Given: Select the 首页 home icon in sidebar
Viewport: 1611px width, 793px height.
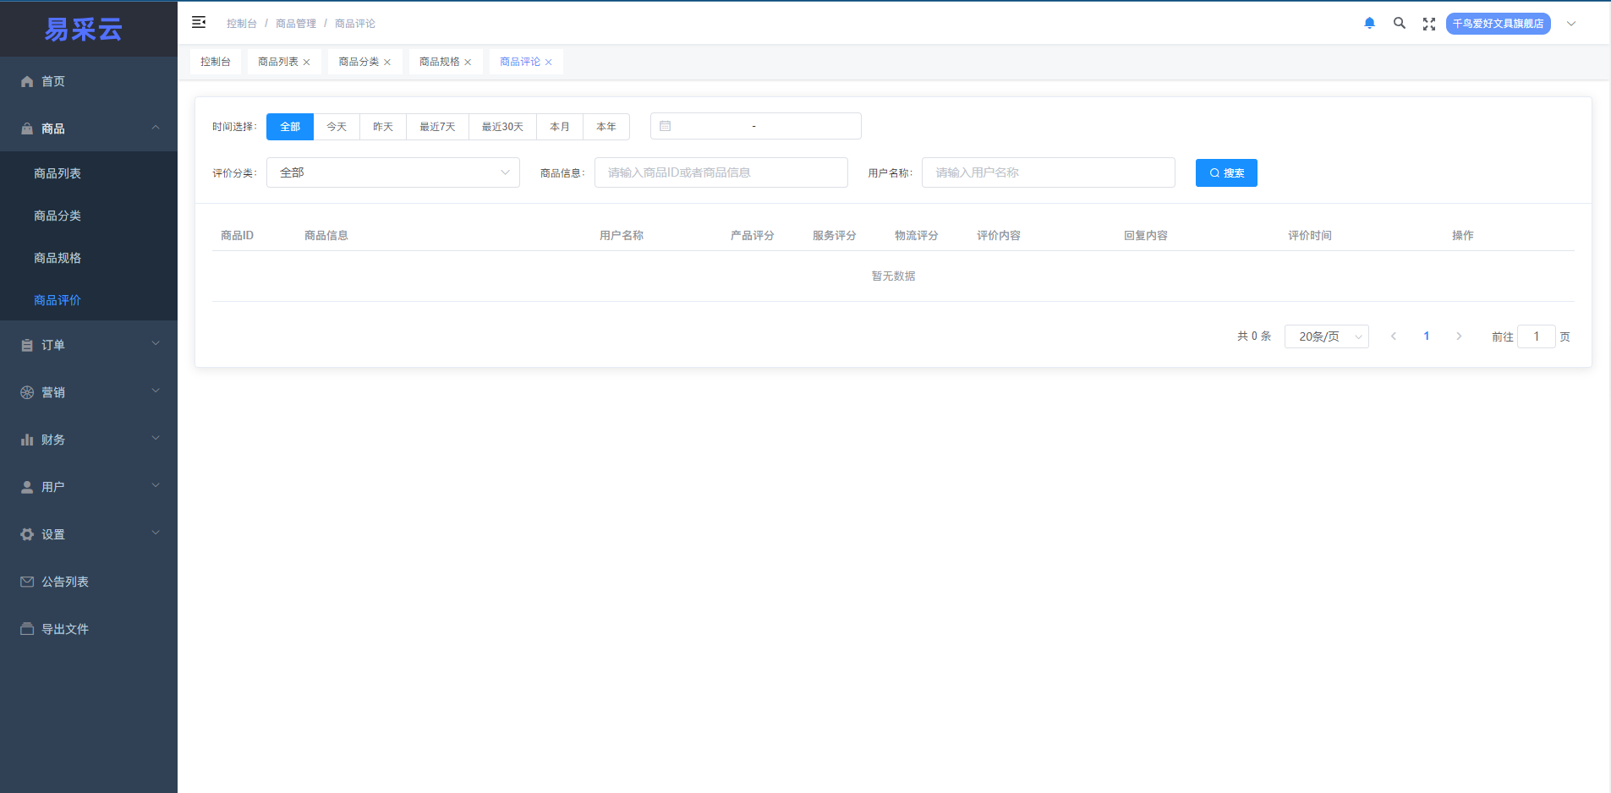Looking at the screenshot, I should [27, 80].
